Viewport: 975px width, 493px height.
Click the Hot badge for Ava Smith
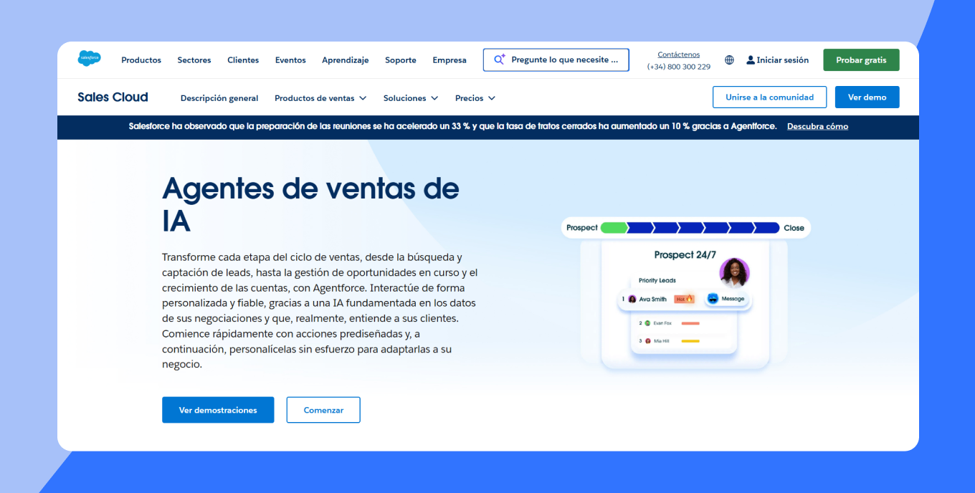[684, 299]
